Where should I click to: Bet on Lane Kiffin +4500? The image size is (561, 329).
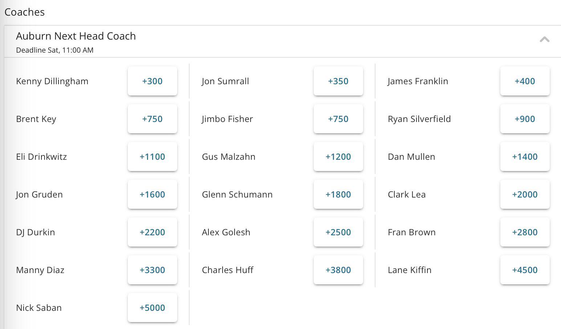pyautogui.click(x=525, y=270)
